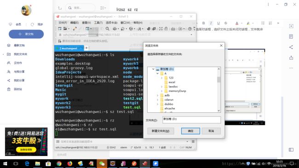Click the bulleted list icon in note editor
The width and height of the screenshot is (299, 168).
[x=263, y=23]
